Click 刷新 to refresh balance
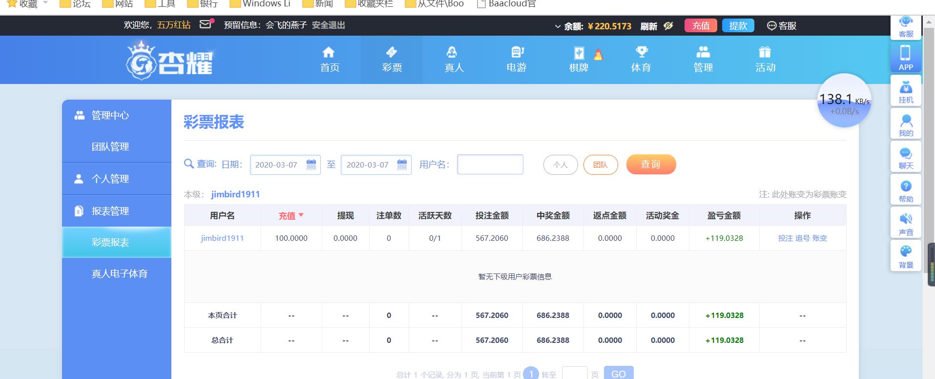The height and width of the screenshot is (379, 935). pyautogui.click(x=648, y=26)
